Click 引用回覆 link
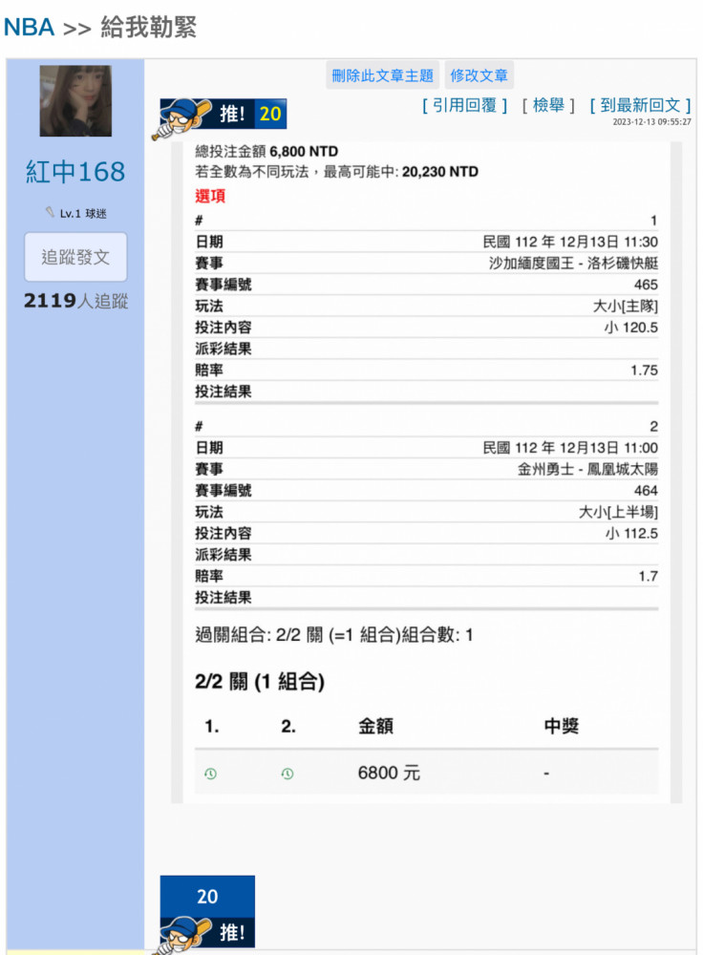The height and width of the screenshot is (955, 703). tap(464, 105)
